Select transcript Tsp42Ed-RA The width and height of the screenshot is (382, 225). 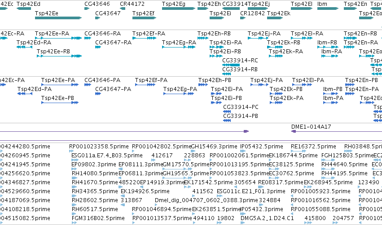pos(34,43)
